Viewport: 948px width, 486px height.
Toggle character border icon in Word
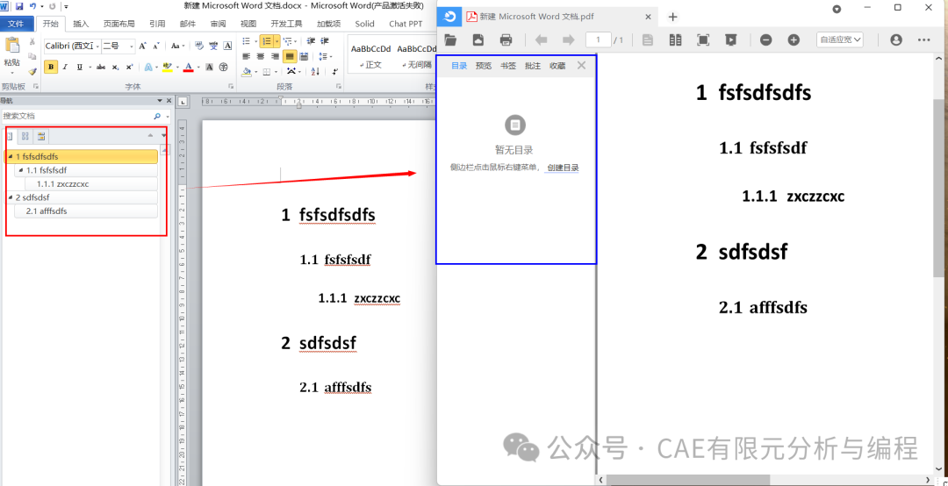[x=227, y=46]
